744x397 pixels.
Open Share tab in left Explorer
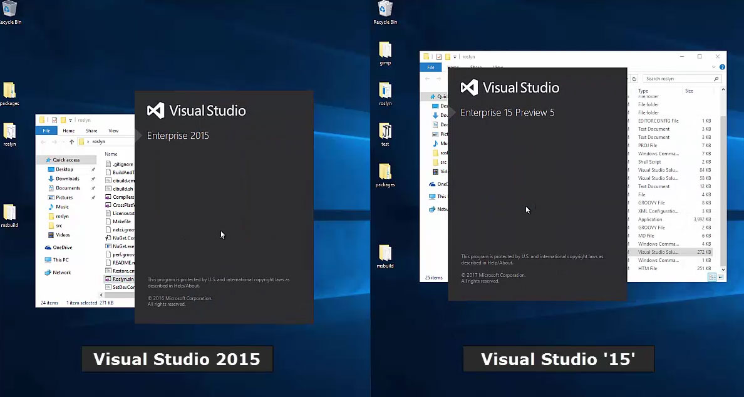click(x=91, y=131)
